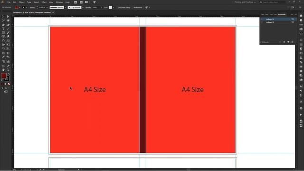Open the Object menu
This screenshot has height=171, width=304.
(x=21, y=2)
